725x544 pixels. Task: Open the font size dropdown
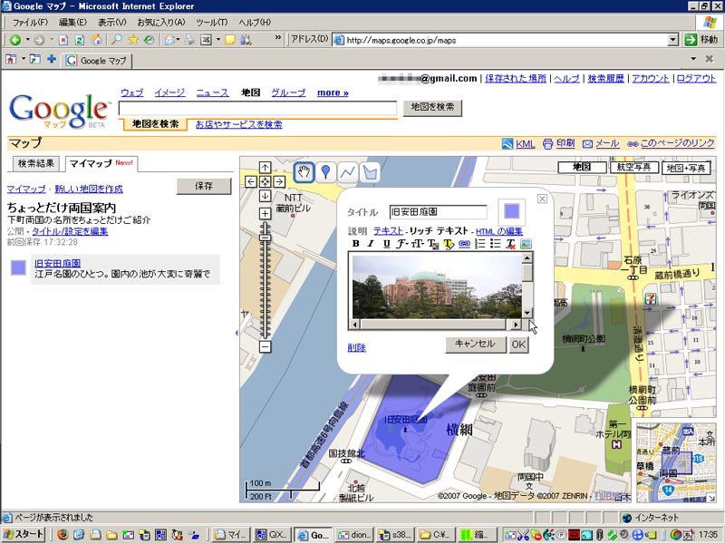coord(418,244)
